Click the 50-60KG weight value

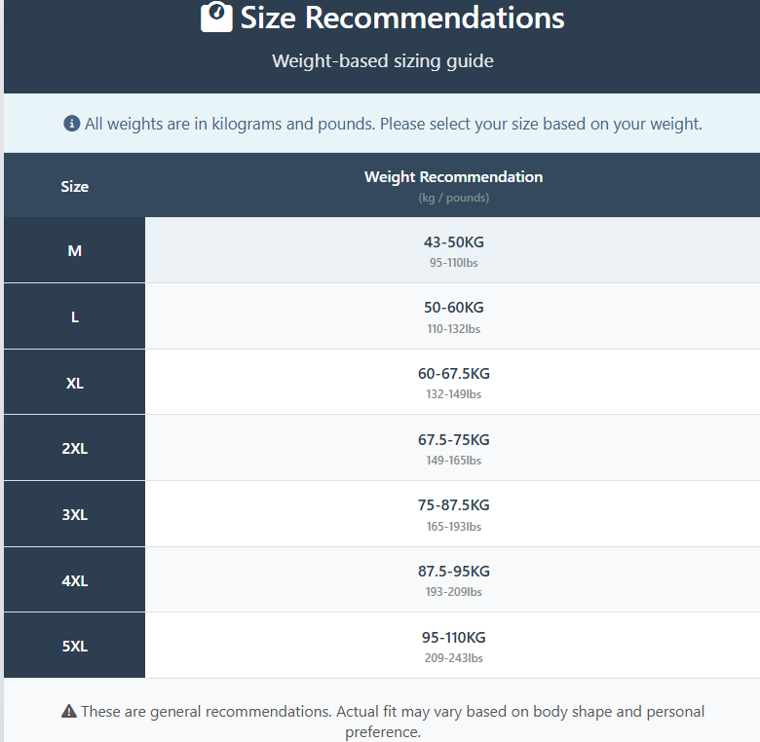pyautogui.click(x=453, y=308)
